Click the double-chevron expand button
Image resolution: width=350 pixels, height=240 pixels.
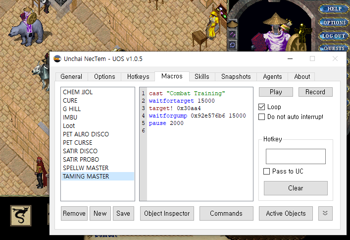tap(325, 213)
